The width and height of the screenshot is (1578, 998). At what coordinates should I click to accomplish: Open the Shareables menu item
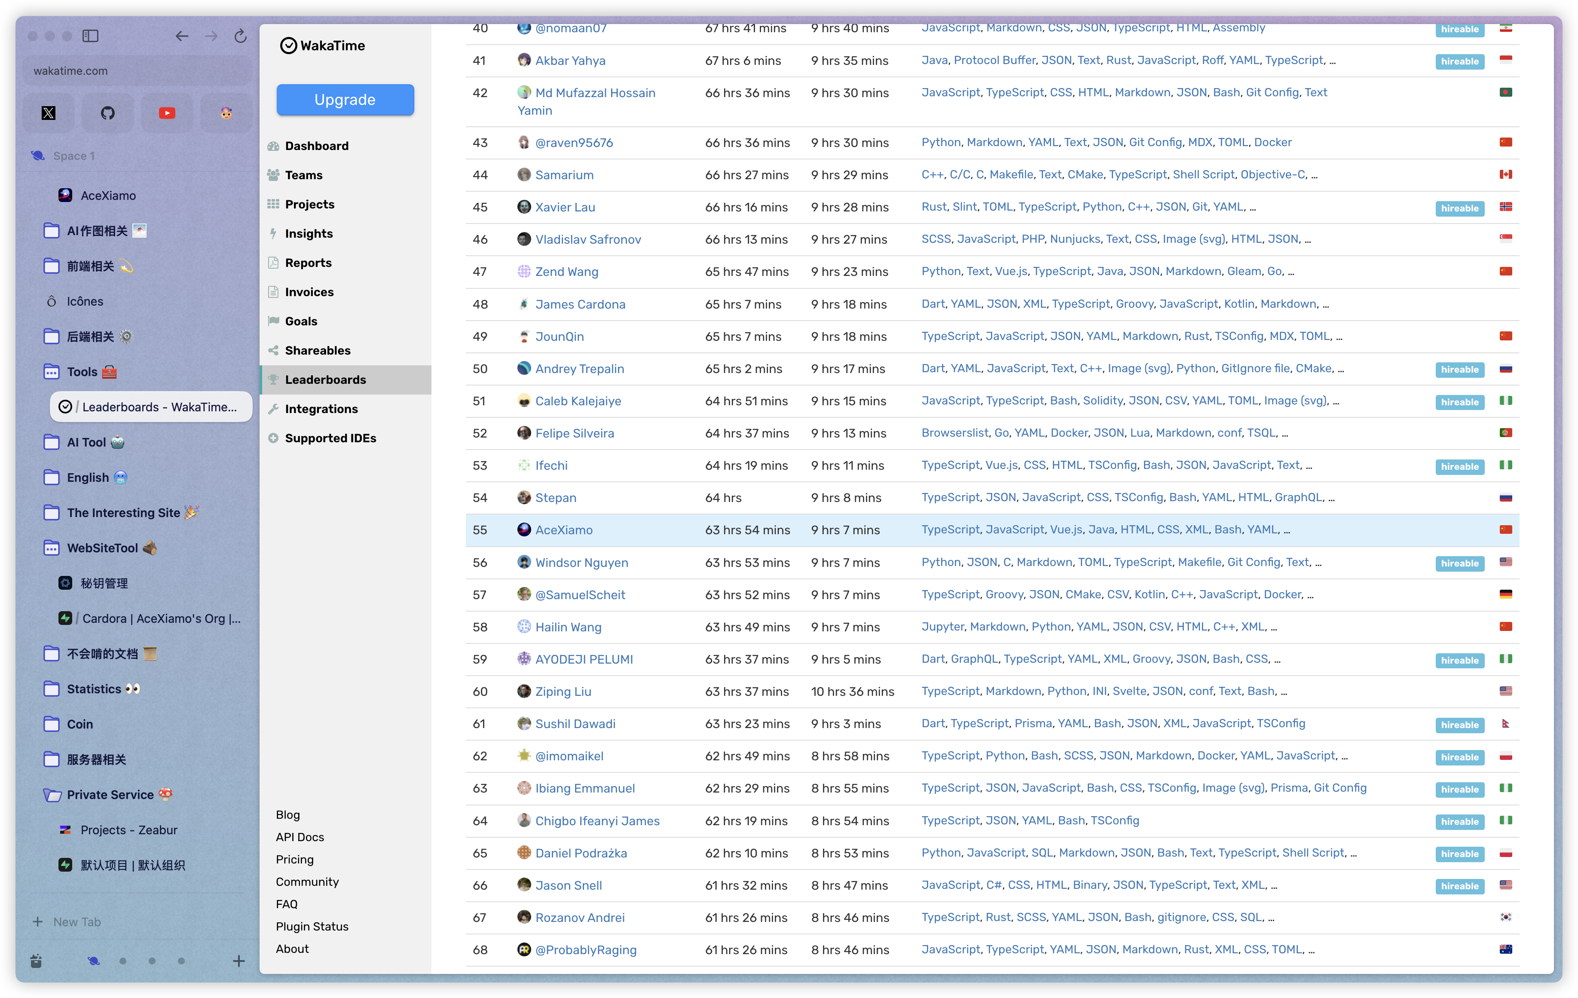pyautogui.click(x=317, y=351)
